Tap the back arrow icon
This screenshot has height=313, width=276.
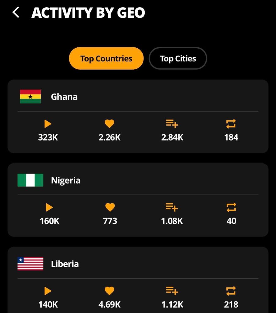[x=16, y=13]
